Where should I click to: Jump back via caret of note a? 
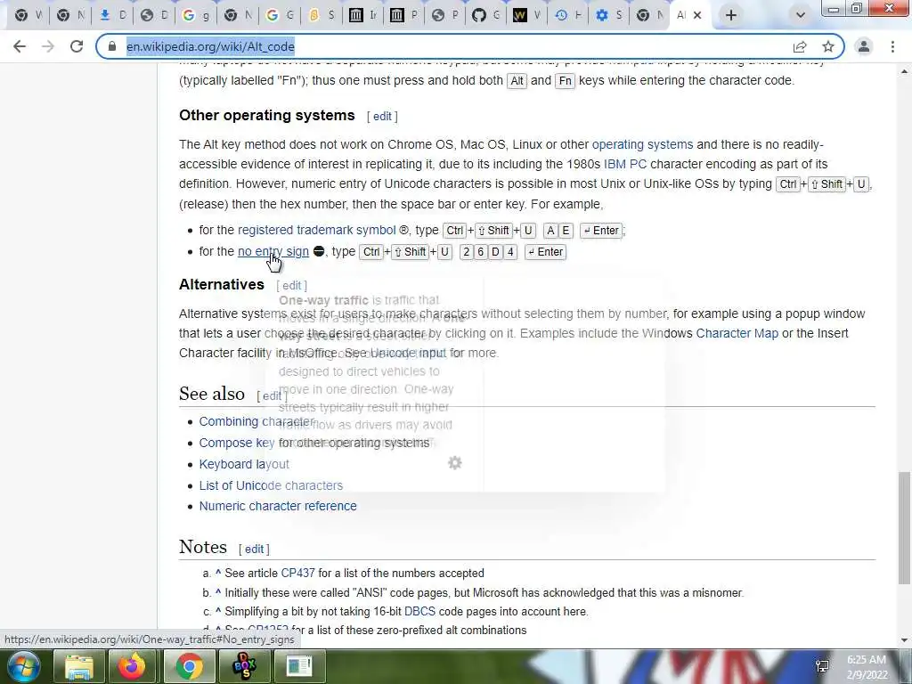pyautogui.click(x=218, y=573)
